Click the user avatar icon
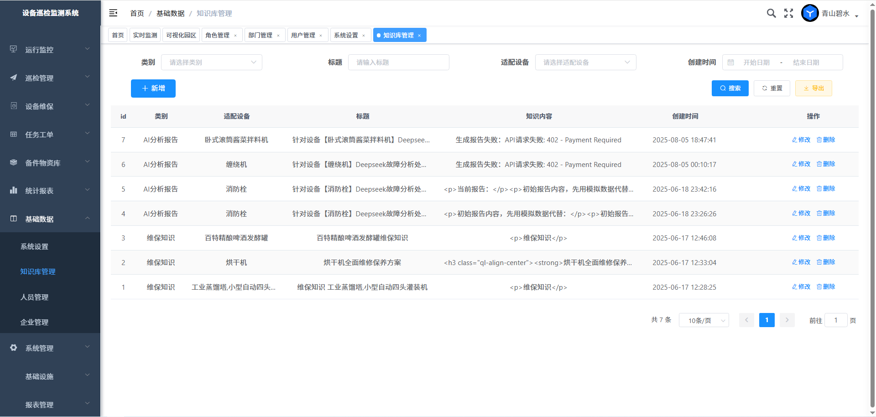876x417 pixels. pyautogui.click(x=810, y=13)
